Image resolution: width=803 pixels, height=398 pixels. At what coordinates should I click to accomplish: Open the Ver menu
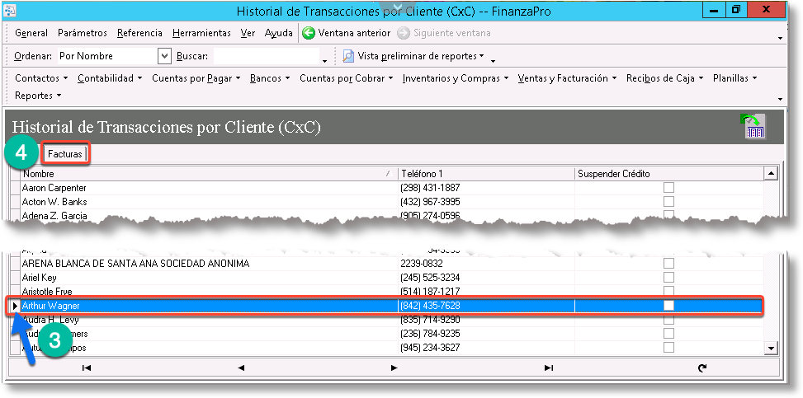click(248, 33)
